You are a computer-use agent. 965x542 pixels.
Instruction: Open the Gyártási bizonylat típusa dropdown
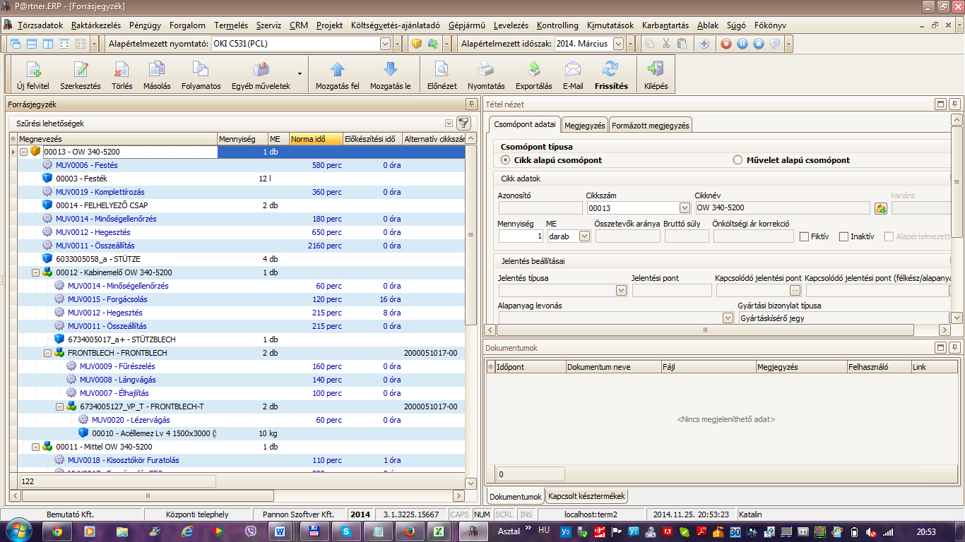pyautogui.click(x=956, y=318)
